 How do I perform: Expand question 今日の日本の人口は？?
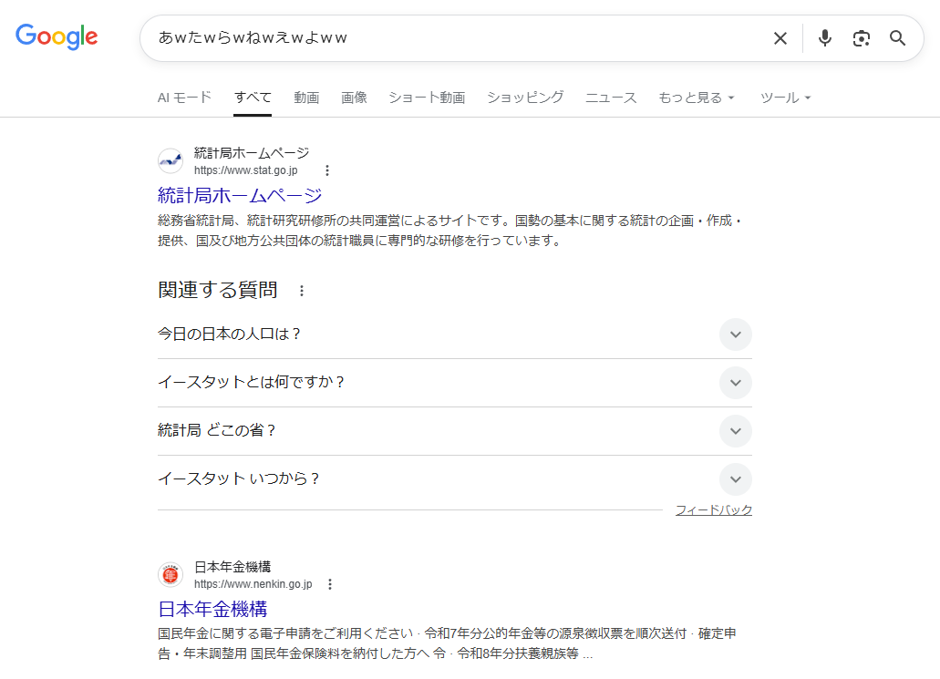[735, 334]
